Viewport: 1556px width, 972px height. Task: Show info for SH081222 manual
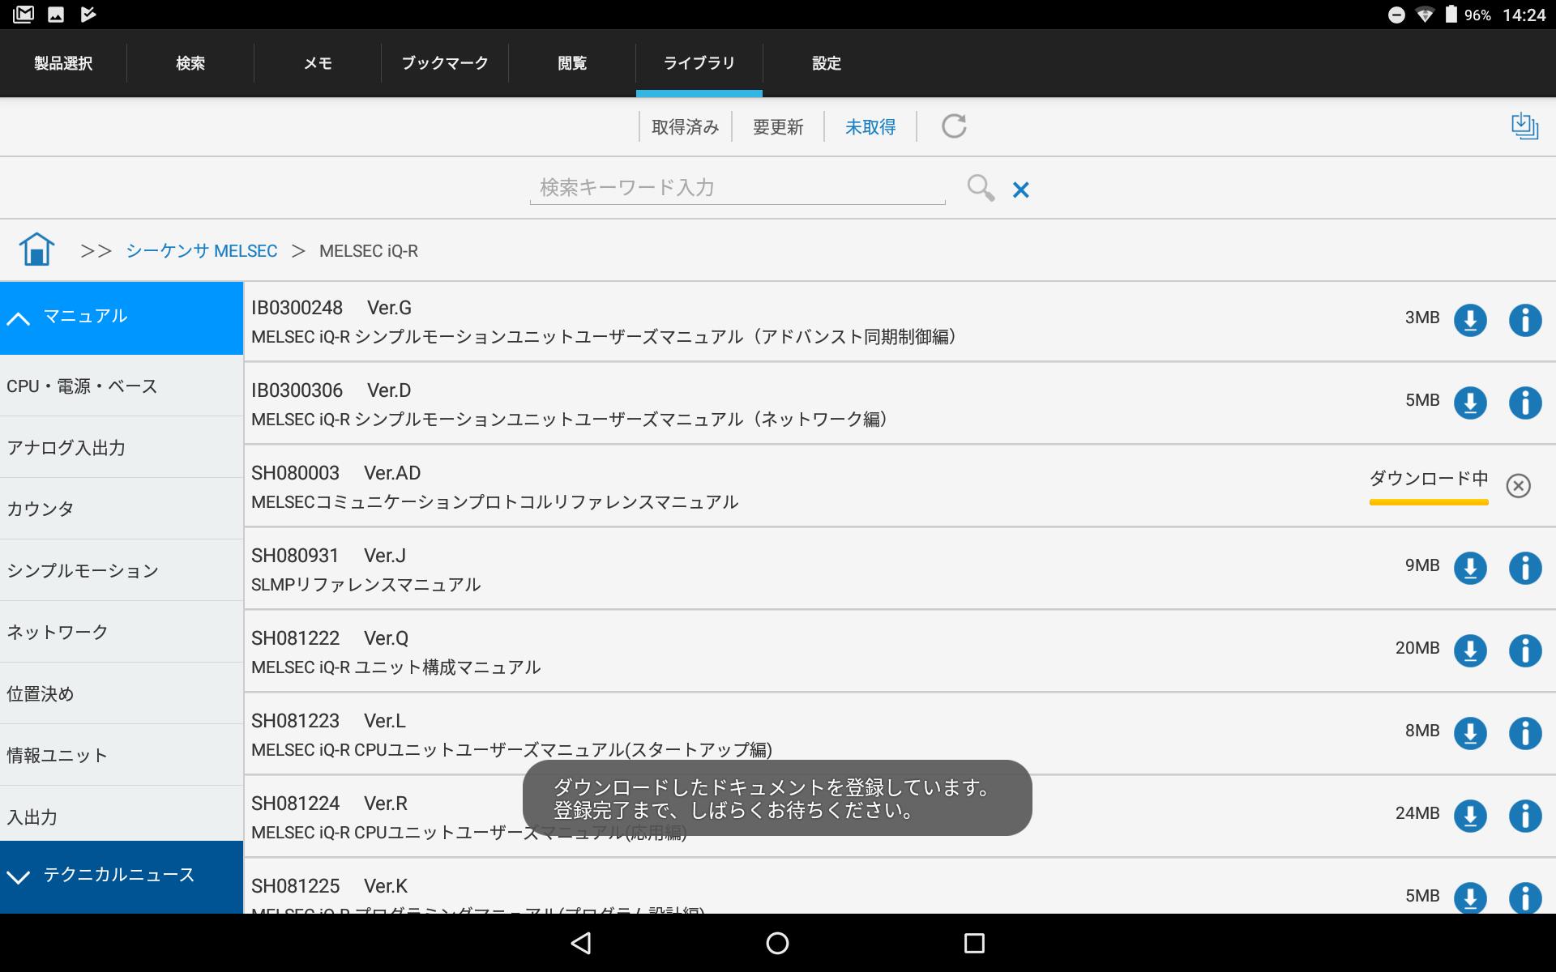1524,650
